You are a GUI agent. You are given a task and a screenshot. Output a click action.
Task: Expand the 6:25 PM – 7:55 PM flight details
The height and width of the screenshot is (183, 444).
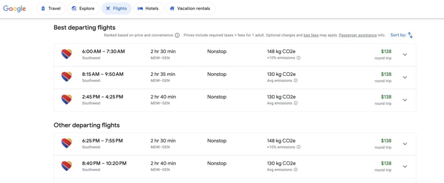click(x=405, y=144)
